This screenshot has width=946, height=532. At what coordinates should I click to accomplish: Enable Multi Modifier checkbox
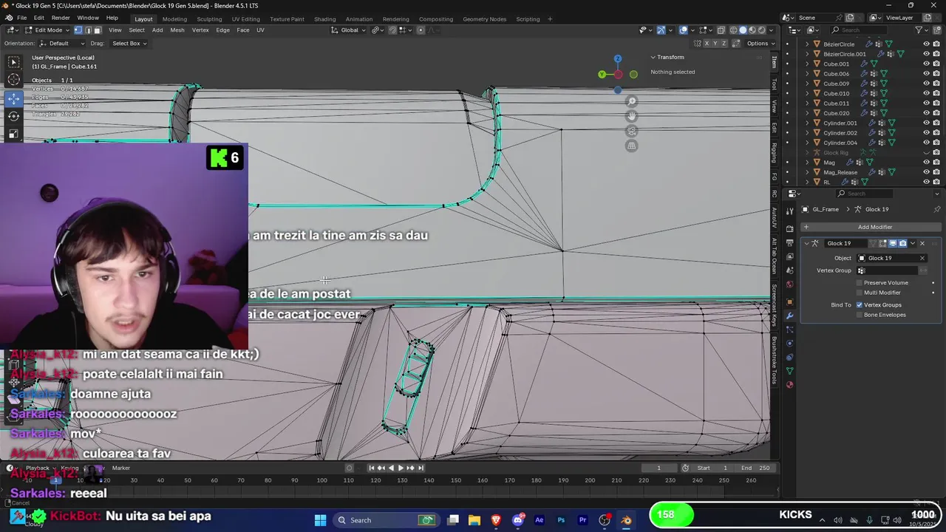(x=859, y=293)
